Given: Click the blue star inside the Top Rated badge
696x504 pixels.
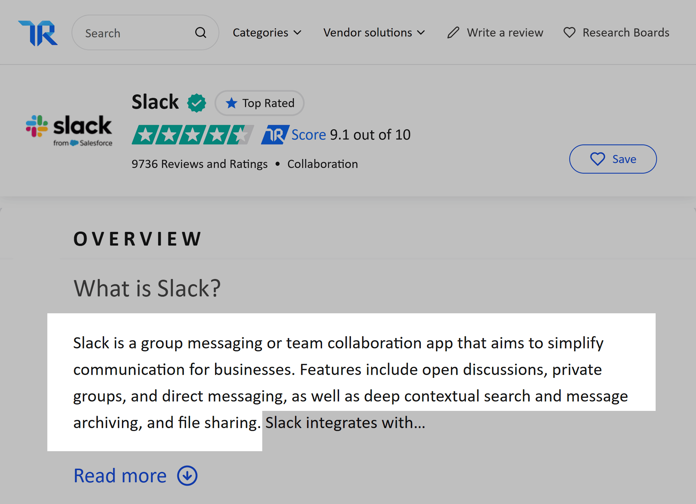Looking at the screenshot, I should (232, 103).
